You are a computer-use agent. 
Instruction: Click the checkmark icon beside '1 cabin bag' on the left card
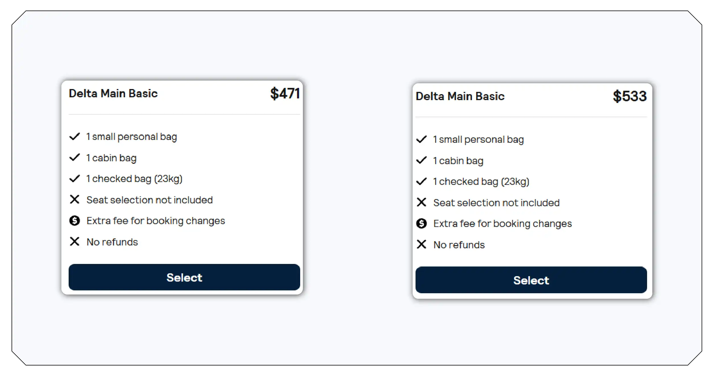click(75, 157)
